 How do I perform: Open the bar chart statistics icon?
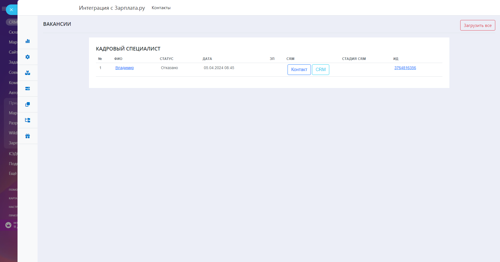[x=28, y=41]
